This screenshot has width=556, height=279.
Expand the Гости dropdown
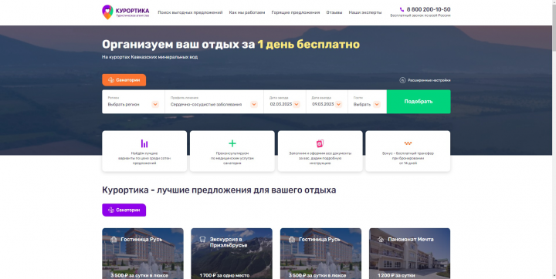[x=377, y=105]
